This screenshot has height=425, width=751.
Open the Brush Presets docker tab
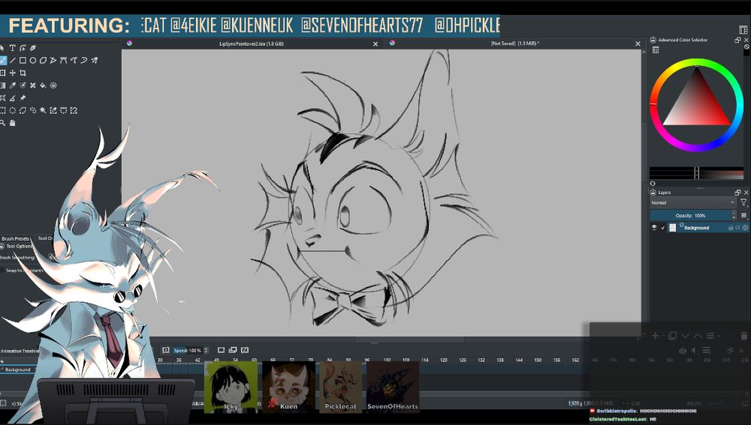[15, 238]
